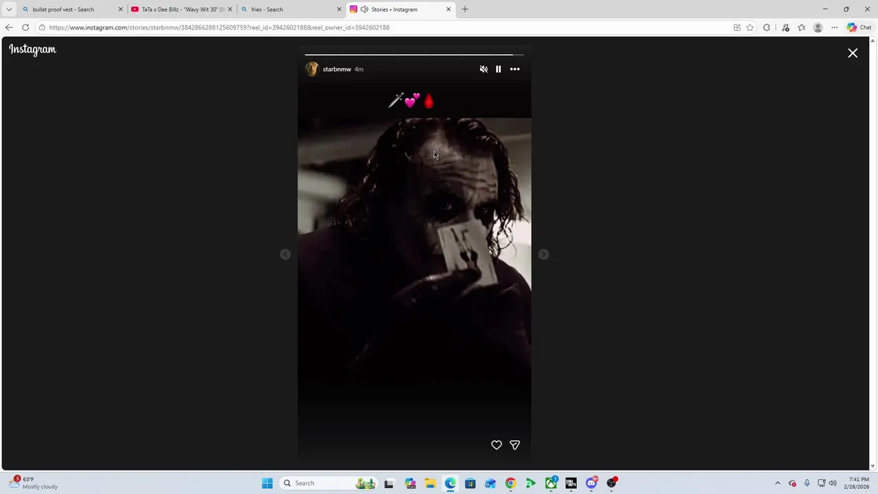878x494 pixels.
Task: Click the Instagram logo
Action: click(x=32, y=49)
